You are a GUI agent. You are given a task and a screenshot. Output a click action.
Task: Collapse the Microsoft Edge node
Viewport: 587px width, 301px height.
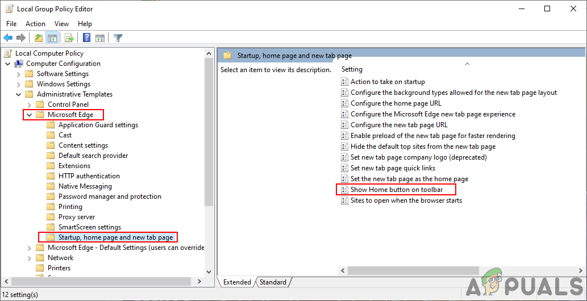click(x=30, y=115)
